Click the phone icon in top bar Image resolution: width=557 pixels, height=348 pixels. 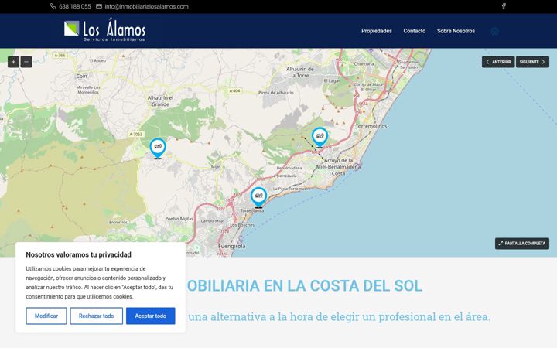[53, 6]
